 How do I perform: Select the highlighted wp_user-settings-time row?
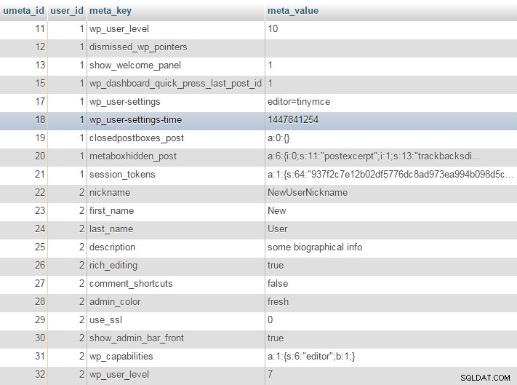(x=259, y=120)
